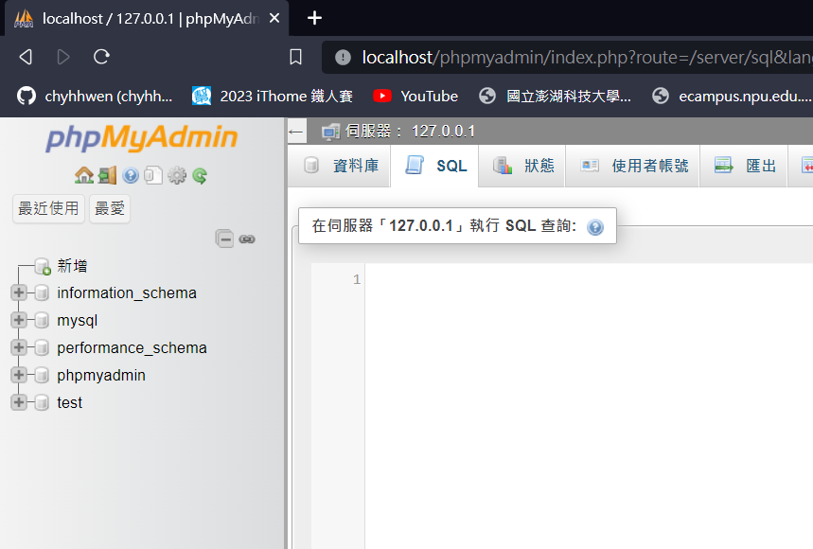Open 國立澎湖科技大學 bookmark

click(x=555, y=96)
